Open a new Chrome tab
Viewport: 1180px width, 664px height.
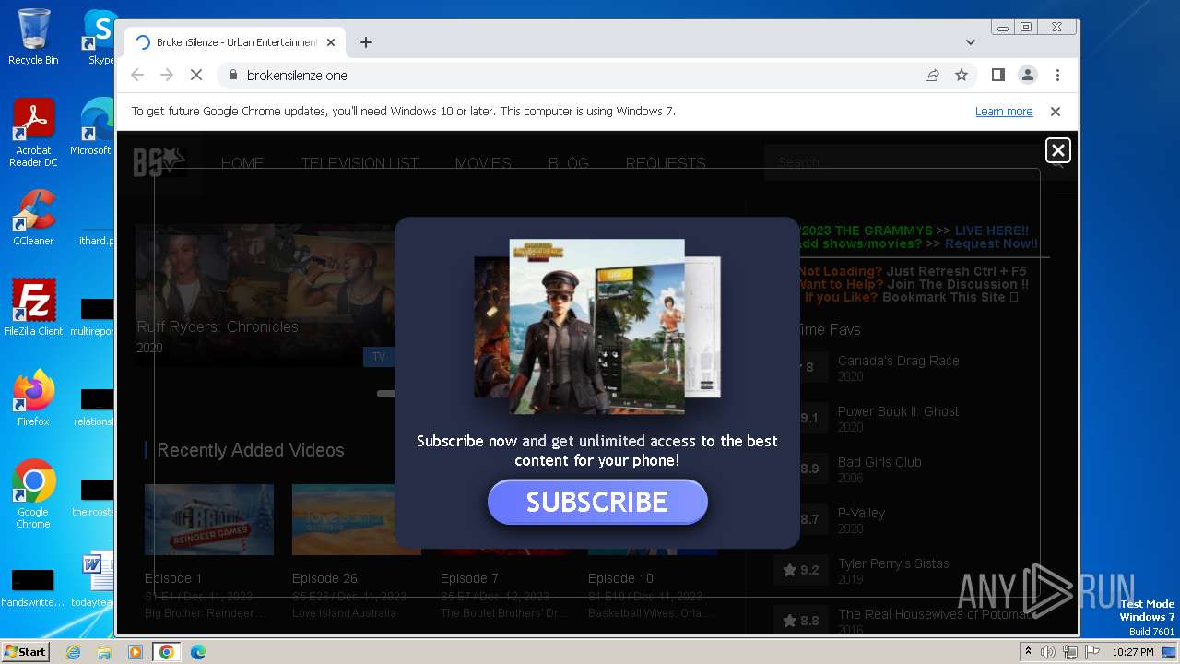tap(366, 42)
